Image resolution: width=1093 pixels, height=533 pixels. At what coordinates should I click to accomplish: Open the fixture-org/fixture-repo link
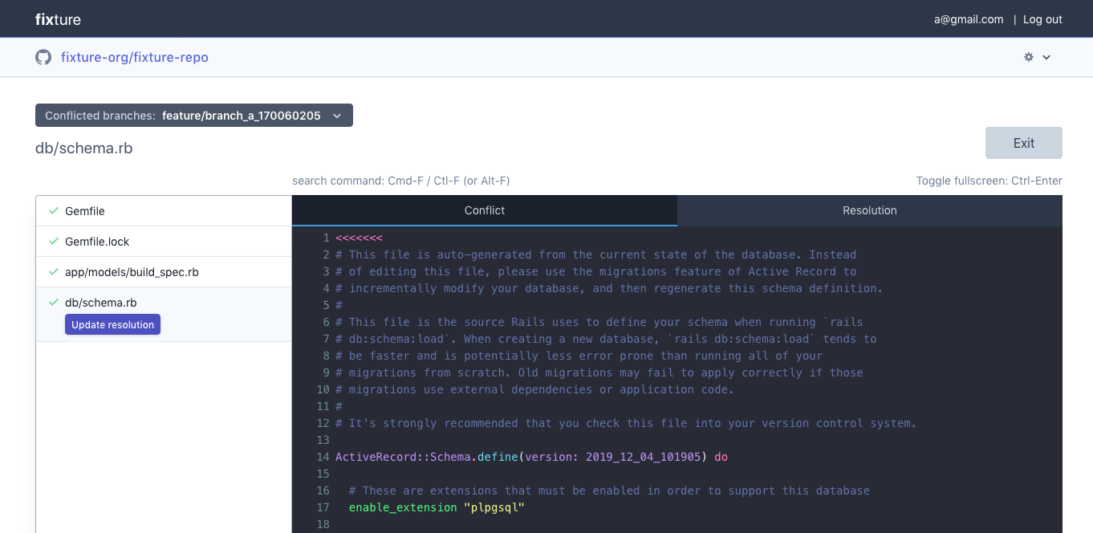135,57
